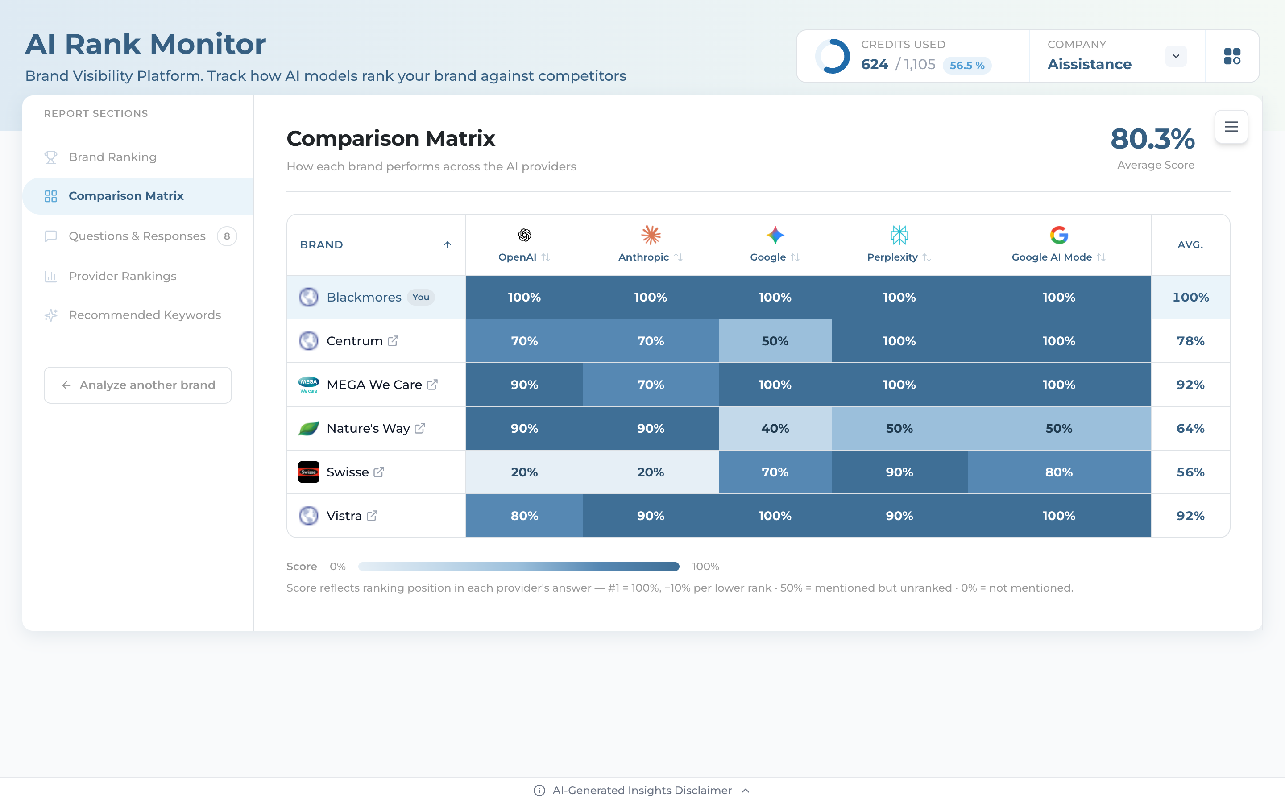Click Analyze another brand button
Viewport: 1285px width, 803px height.
[137, 385]
